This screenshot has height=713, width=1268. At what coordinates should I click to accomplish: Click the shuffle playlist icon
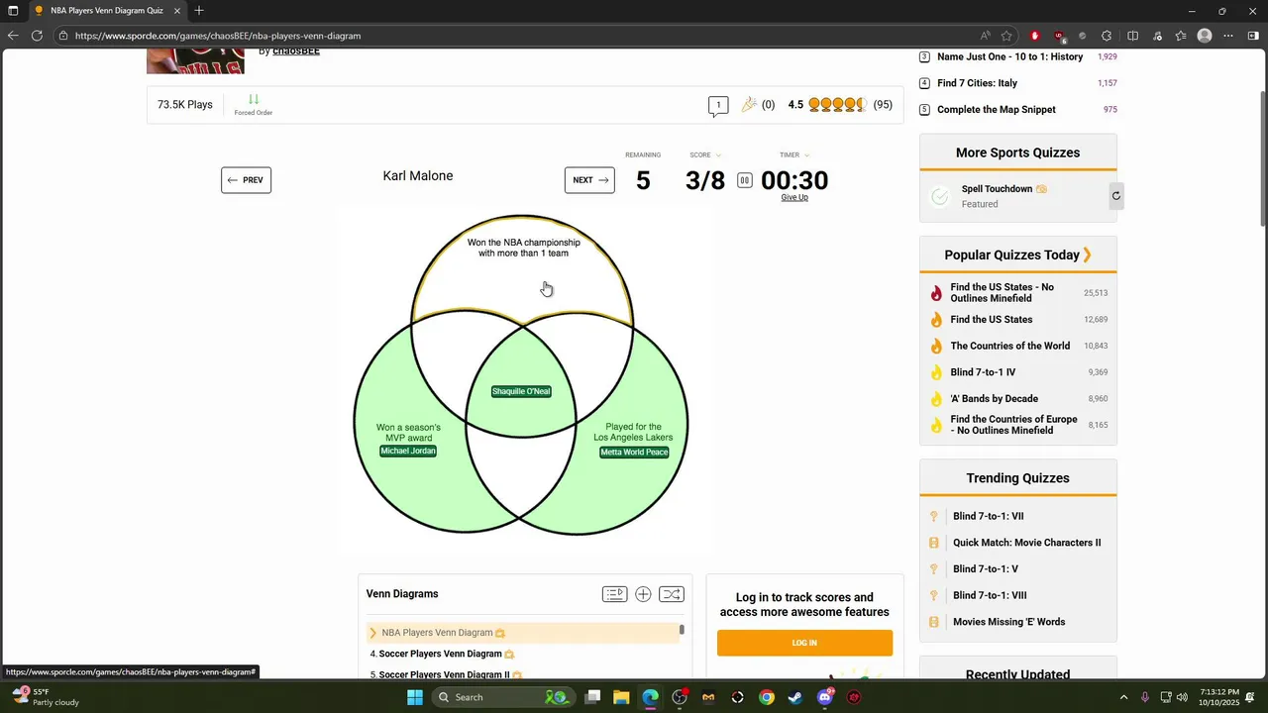point(671,594)
